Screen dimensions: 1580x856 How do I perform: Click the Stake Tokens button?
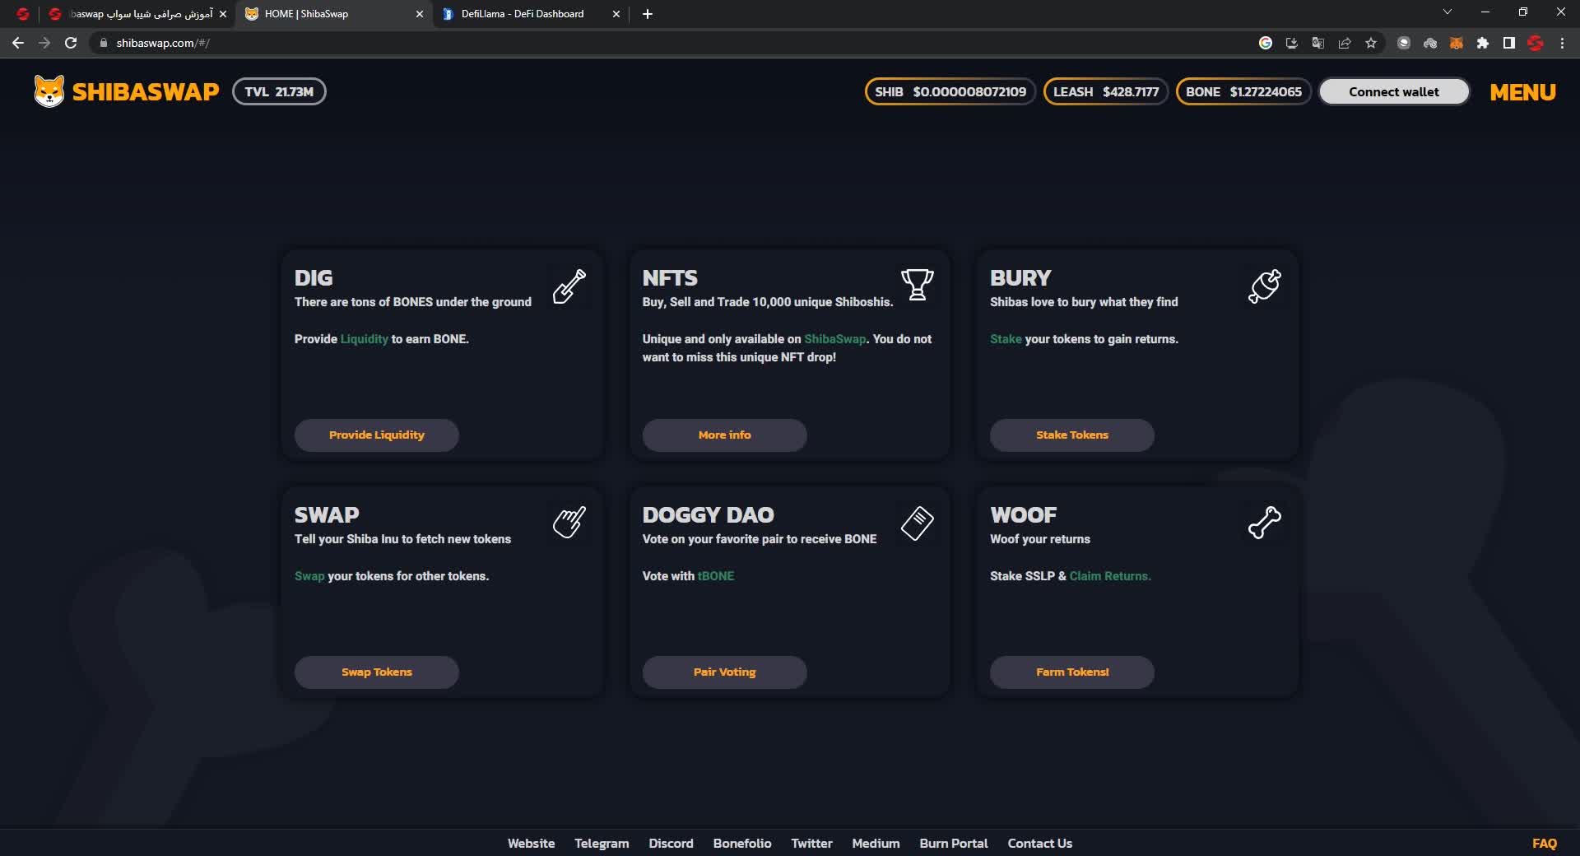pos(1072,435)
